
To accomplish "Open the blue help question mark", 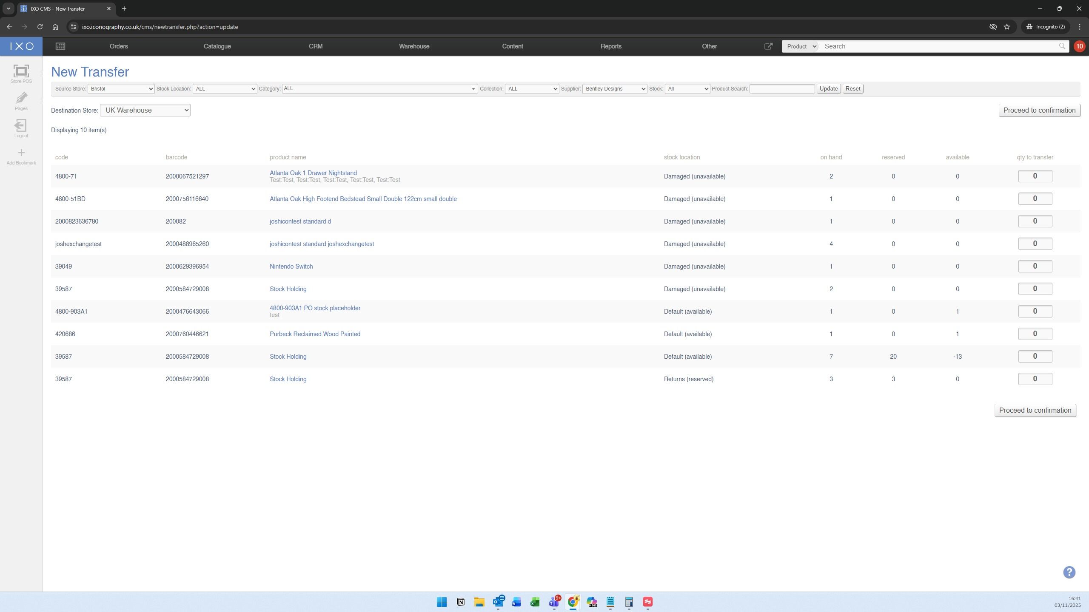I will tap(1069, 572).
